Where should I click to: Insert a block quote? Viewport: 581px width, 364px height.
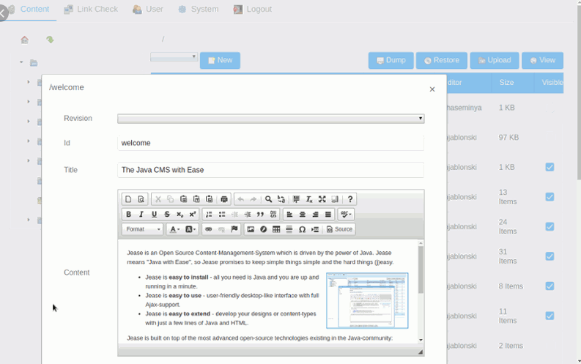[x=261, y=215]
